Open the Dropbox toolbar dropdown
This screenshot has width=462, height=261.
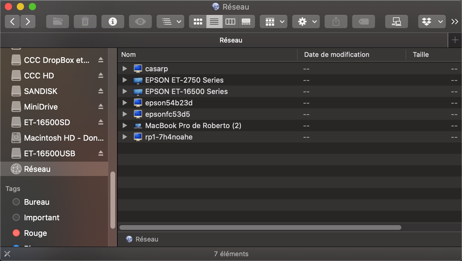(432, 22)
